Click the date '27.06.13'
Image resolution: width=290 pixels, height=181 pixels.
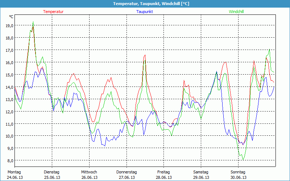coord(127,177)
